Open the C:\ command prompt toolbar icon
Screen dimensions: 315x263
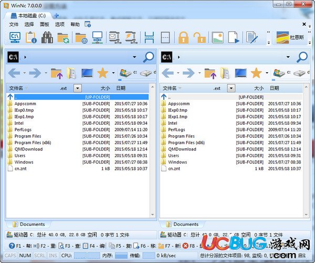coord(15,38)
